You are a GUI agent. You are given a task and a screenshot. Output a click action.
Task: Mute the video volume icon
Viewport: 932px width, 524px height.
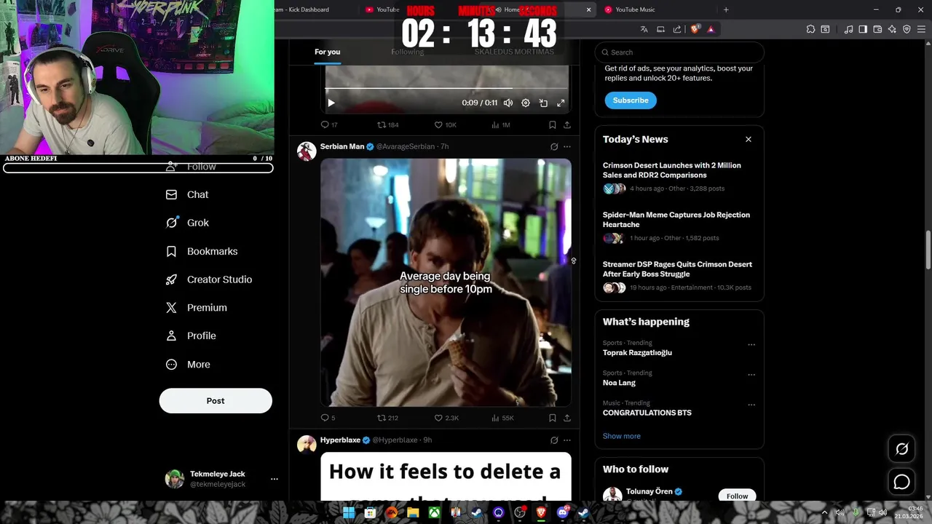coord(508,103)
